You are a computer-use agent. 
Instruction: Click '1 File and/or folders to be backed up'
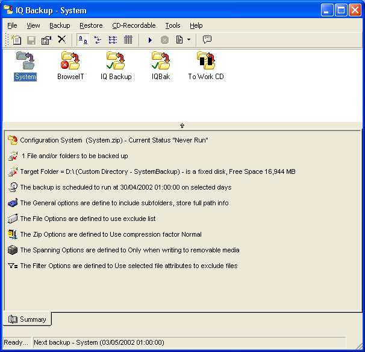click(x=75, y=156)
